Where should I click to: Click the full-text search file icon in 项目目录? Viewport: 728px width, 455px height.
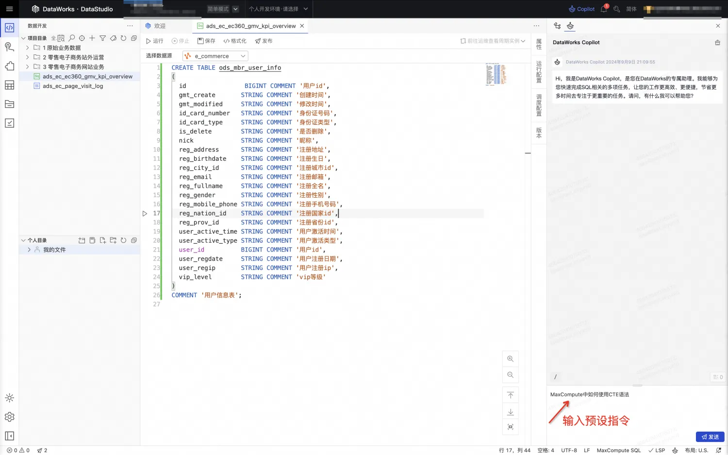[61, 38]
